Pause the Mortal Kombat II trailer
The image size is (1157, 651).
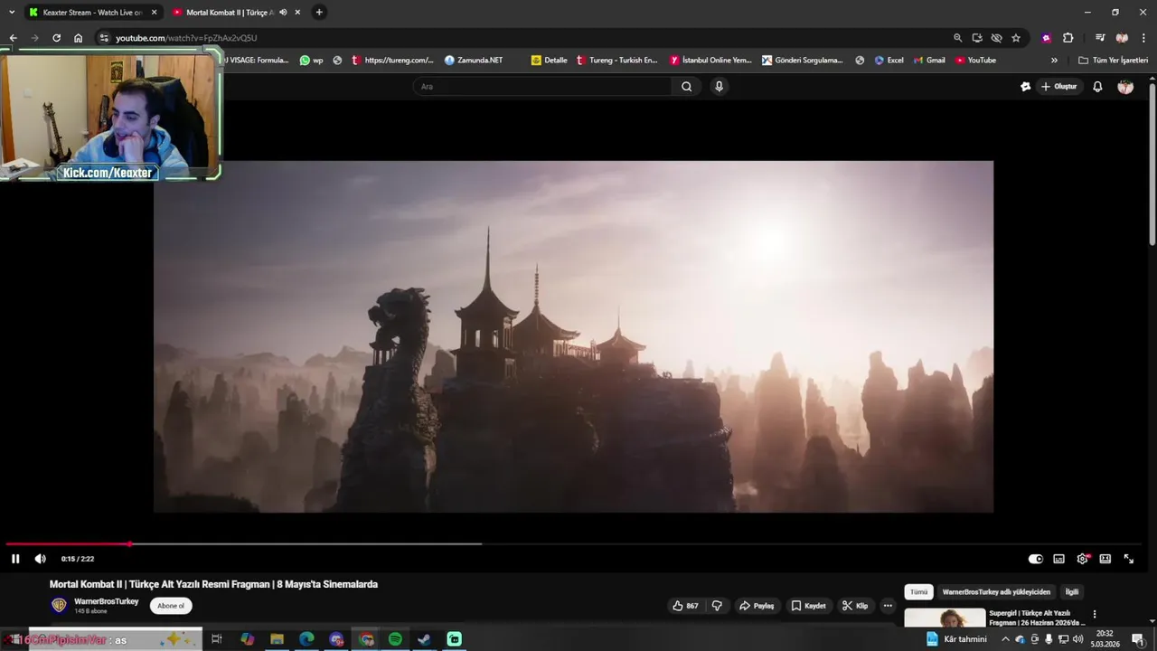(15, 559)
